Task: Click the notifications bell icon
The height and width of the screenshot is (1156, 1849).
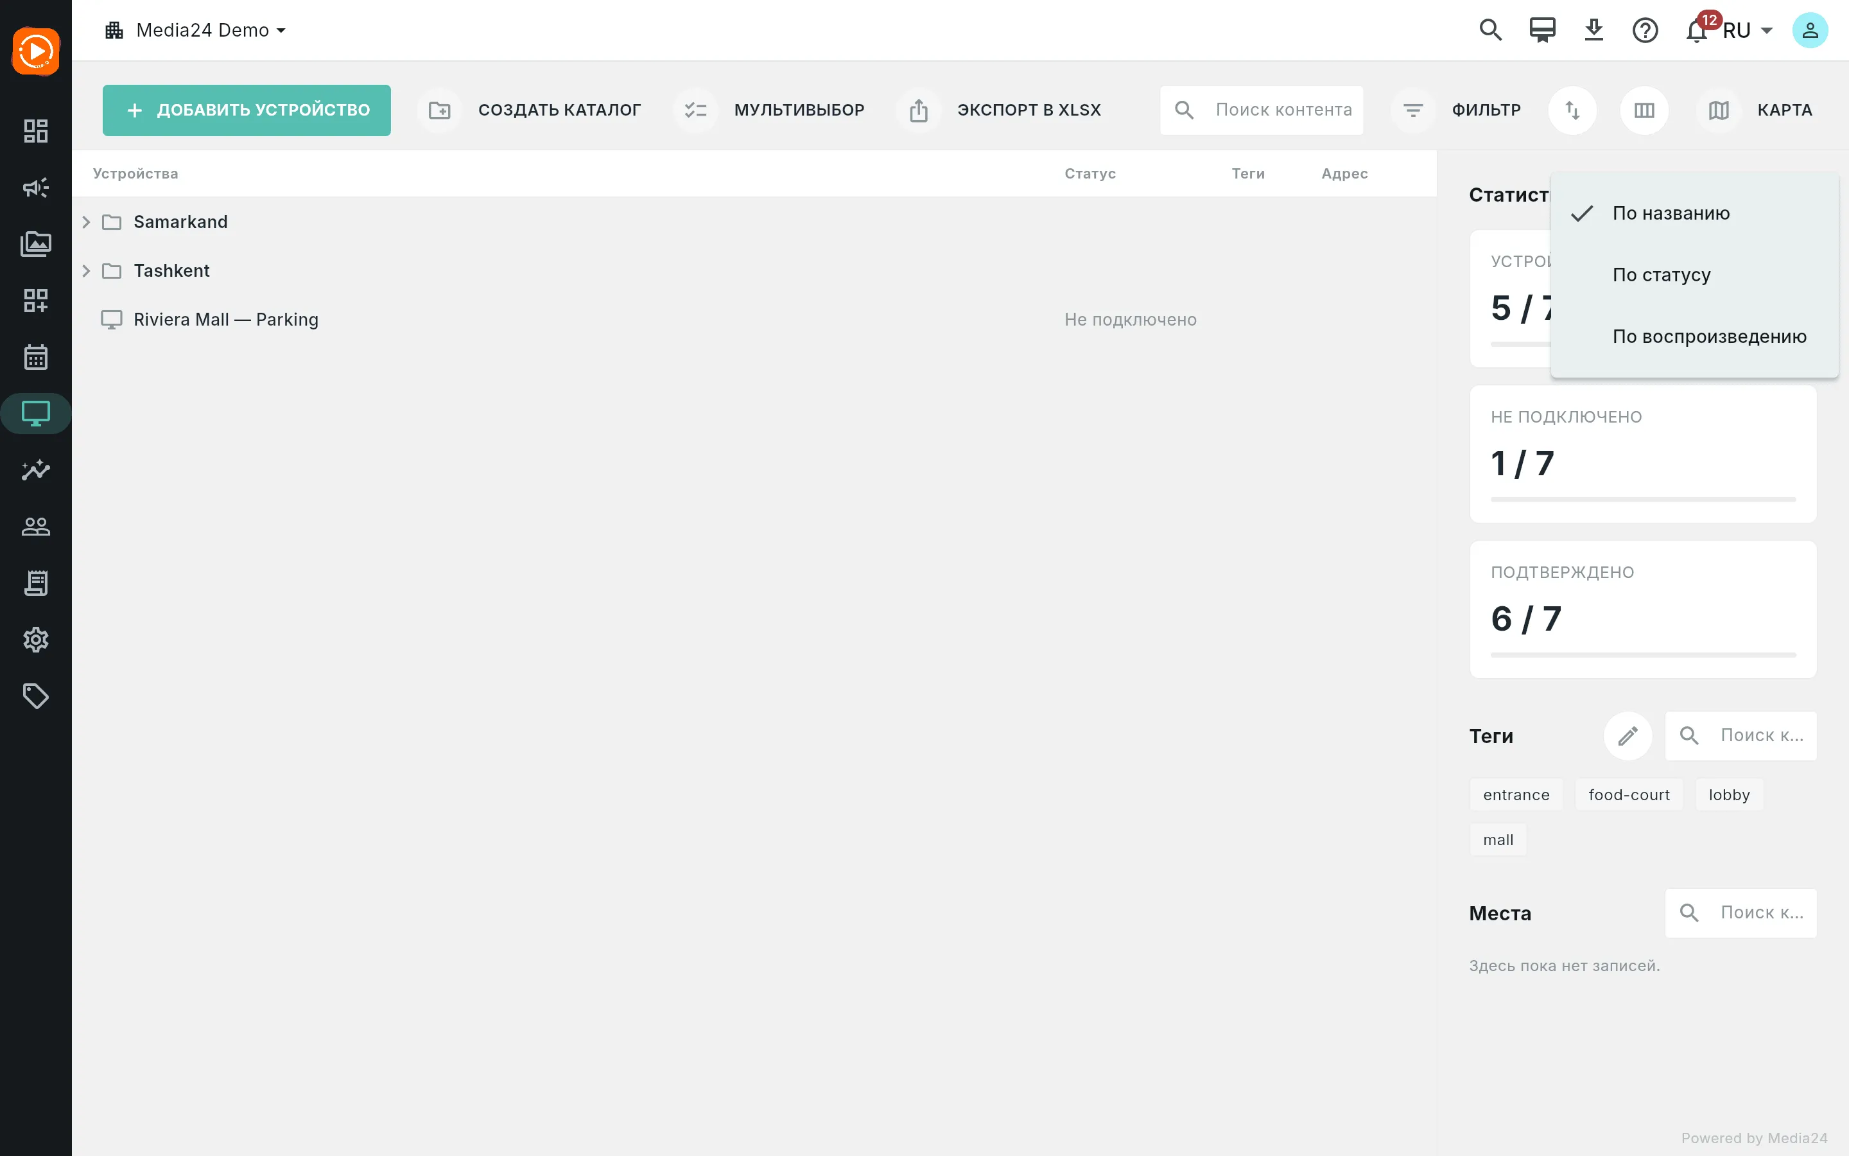Action: 1696,31
